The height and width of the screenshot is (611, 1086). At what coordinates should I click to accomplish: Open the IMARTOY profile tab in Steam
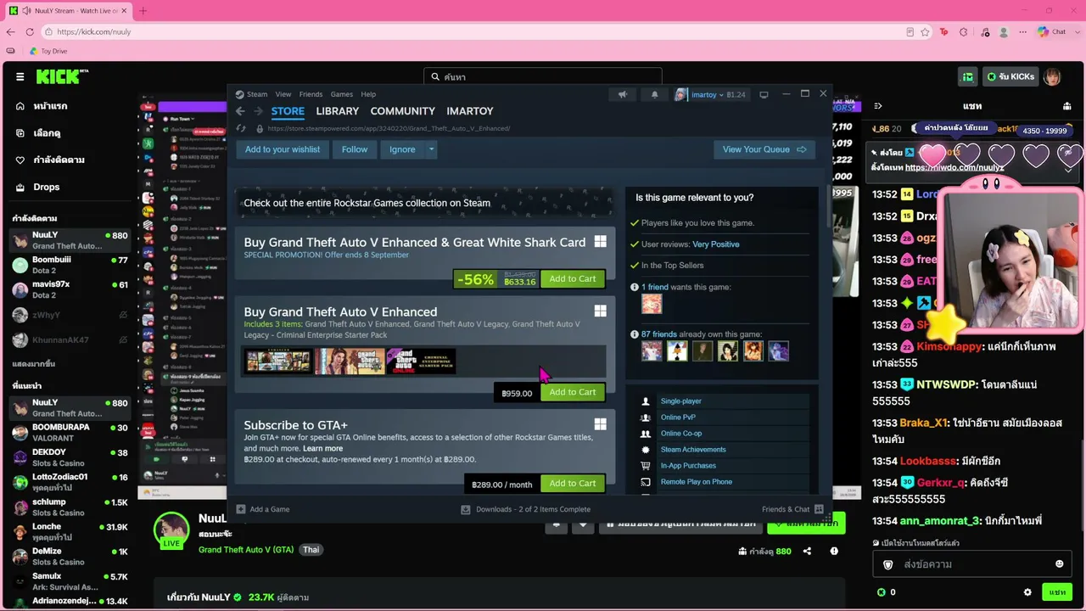(x=470, y=111)
